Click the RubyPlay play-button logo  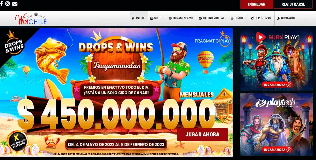pos(261,38)
